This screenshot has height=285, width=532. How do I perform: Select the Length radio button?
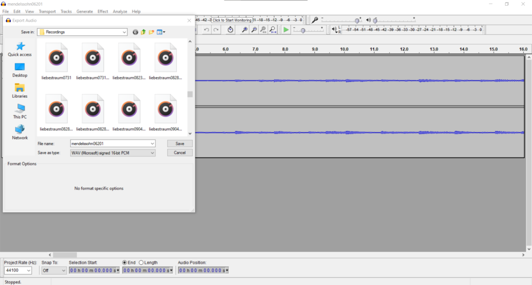click(141, 263)
